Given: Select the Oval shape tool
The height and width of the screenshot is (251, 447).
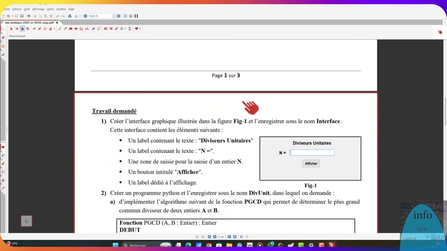Looking at the screenshot, I should tap(76, 29).
